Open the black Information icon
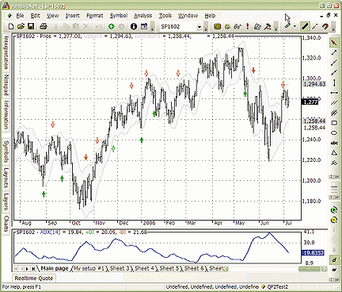 click(134, 26)
